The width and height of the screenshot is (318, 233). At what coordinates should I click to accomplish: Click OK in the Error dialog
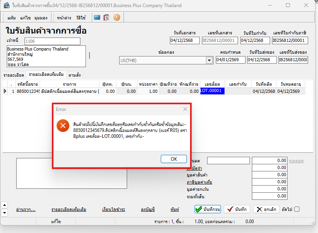[173, 159]
